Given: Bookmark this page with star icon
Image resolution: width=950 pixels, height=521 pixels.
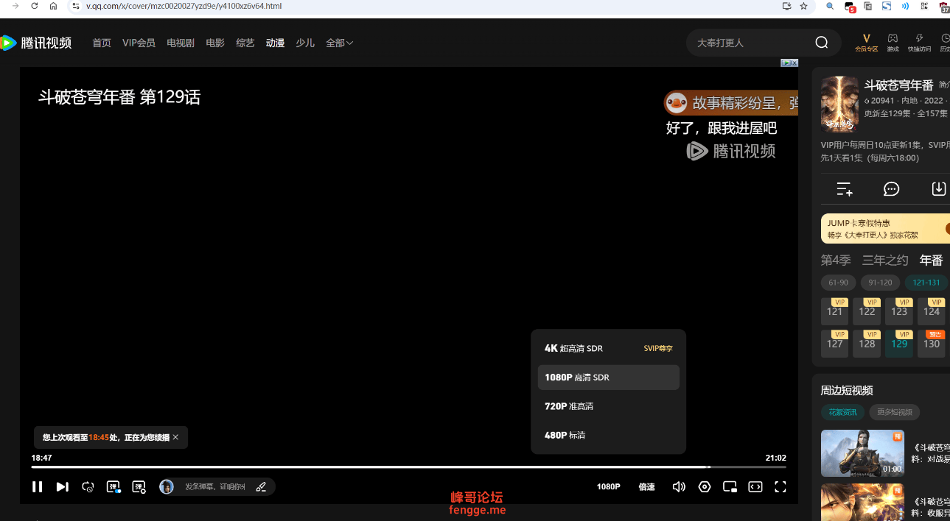Looking at the screenshot, I should click(803, 6).
